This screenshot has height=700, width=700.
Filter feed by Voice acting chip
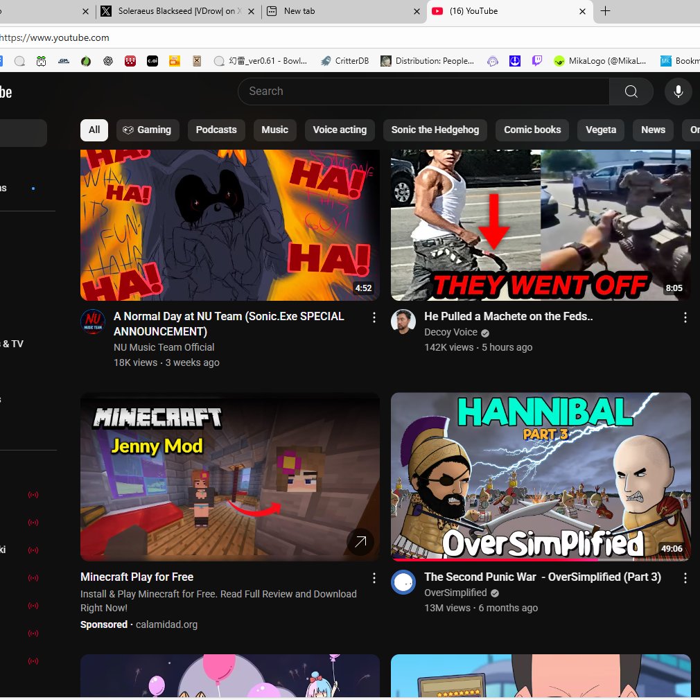[340, 130]
